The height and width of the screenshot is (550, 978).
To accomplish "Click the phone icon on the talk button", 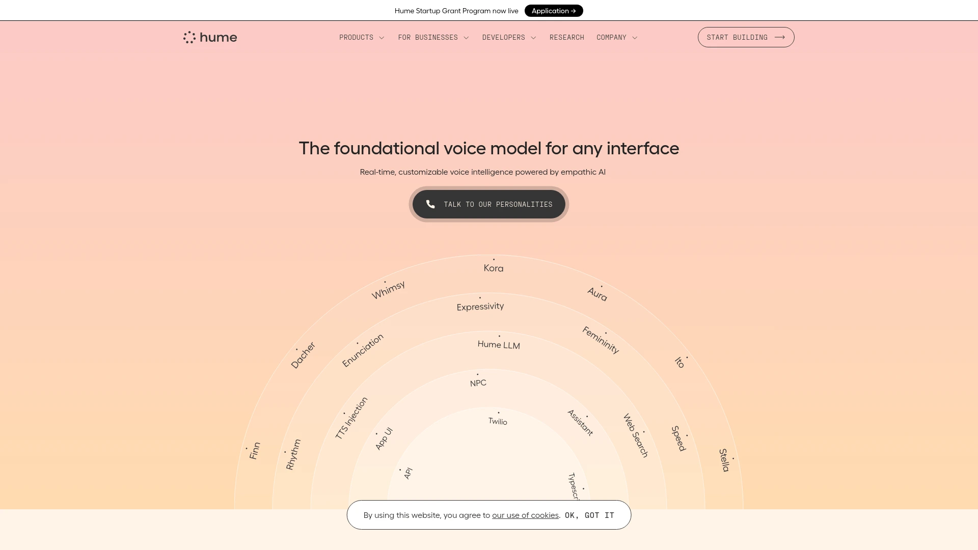I will coord(430,204).
